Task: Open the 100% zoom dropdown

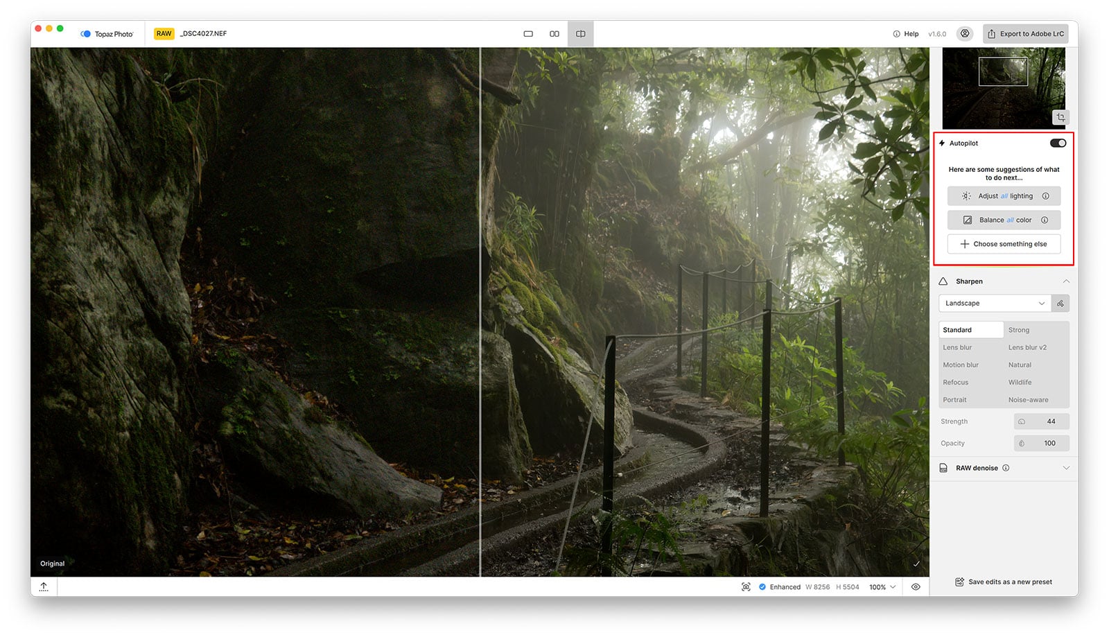Action: (x=882, y=586)
